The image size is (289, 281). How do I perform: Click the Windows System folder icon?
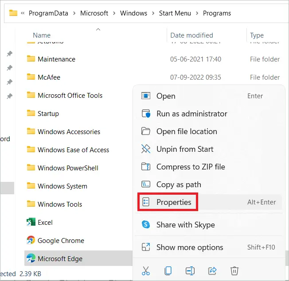[x=31, y=185]
